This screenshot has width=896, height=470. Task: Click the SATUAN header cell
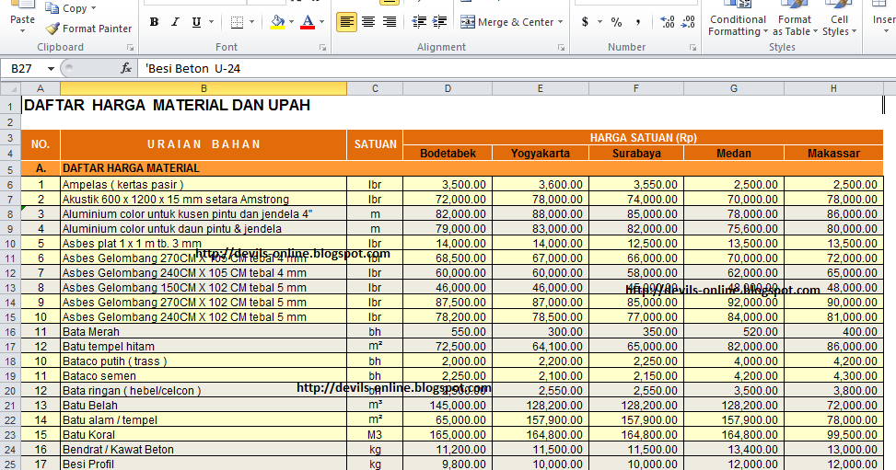click(375, 144)
